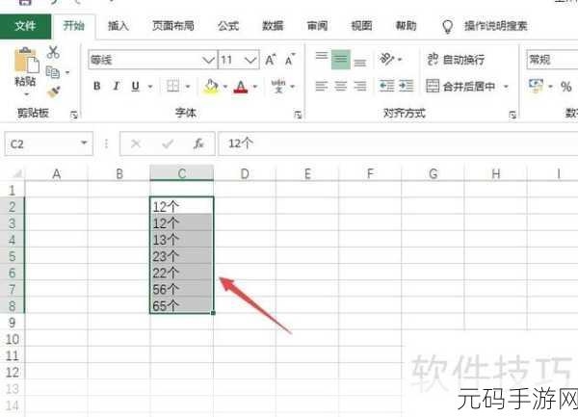Toggle 自动换行 wrap text

click(x=456, y=60)
